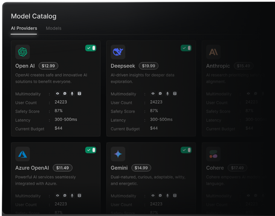Click Deepseek vision eye multimodality icon
Screen dimensions: 275x216
(x=153, y=94)
